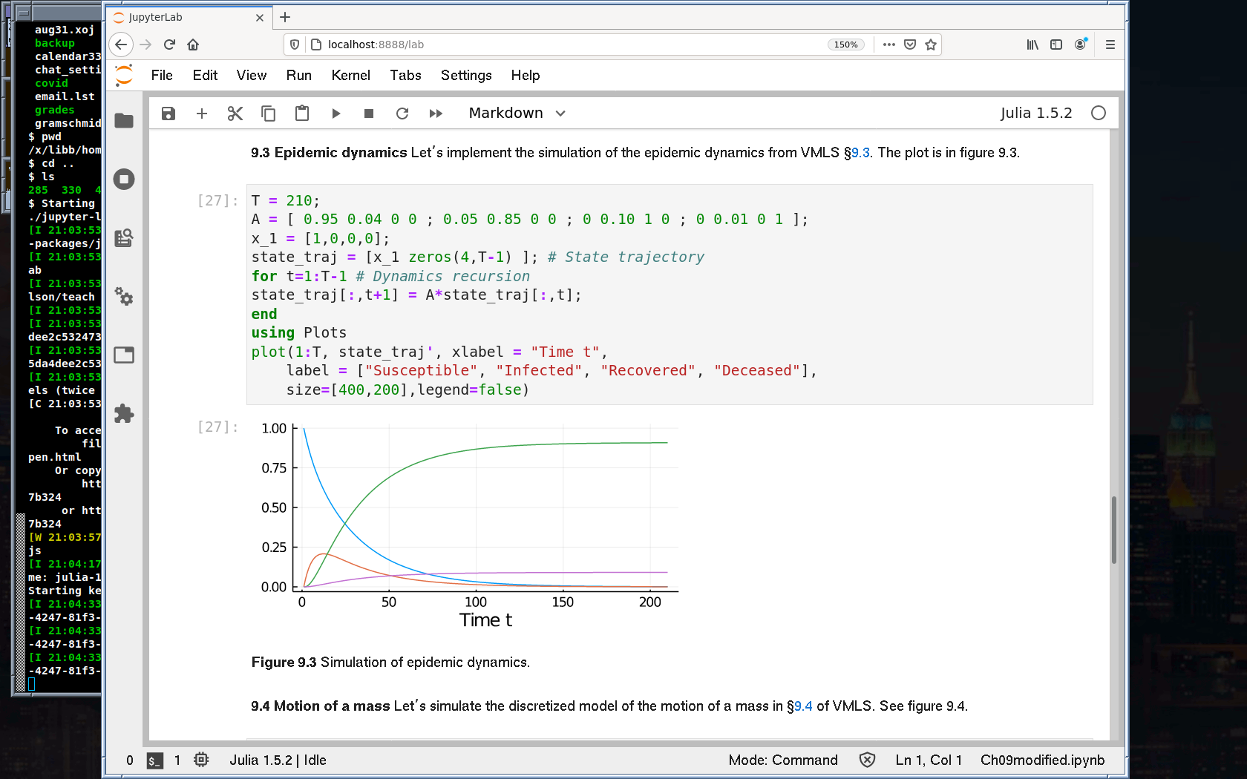Restart kernel and run all cells
The image size is (1247, 779).
point(436,114)
